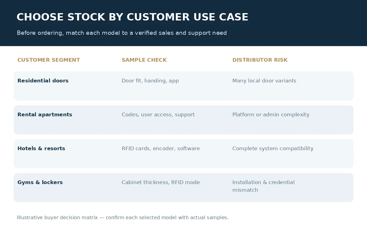Click the illustrative buyer decision matrix footnote
Screen dimensions: 367x232
[123, 218]
